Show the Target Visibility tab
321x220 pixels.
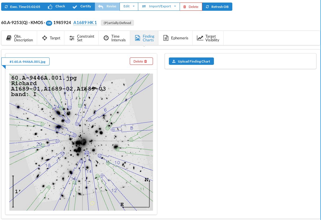[x=208, y=38]
